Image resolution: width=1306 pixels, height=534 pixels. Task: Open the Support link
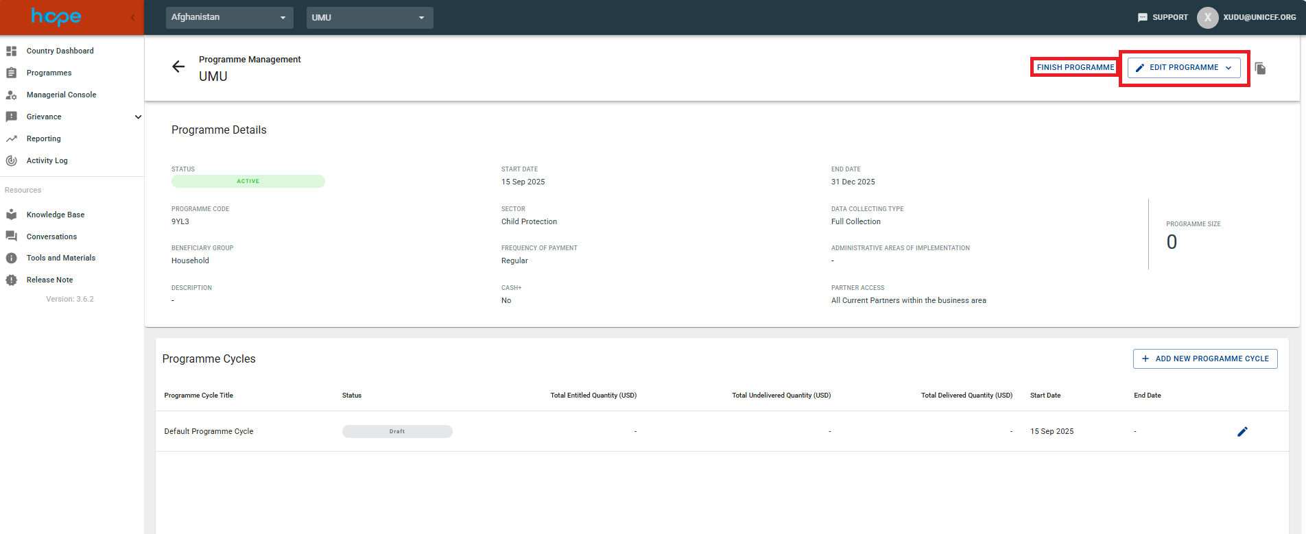click(1163, 17)
